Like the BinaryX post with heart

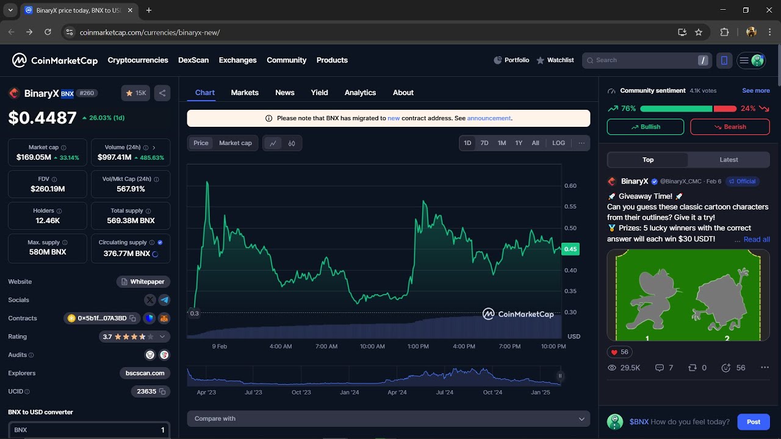click(x=620, y=352)
